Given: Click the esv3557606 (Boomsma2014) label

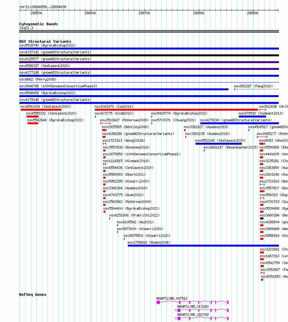Looking at the screenshot, I should [x=126, y=147].
